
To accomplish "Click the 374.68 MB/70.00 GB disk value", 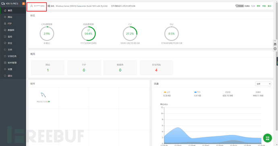I will (x=172, y=43).
